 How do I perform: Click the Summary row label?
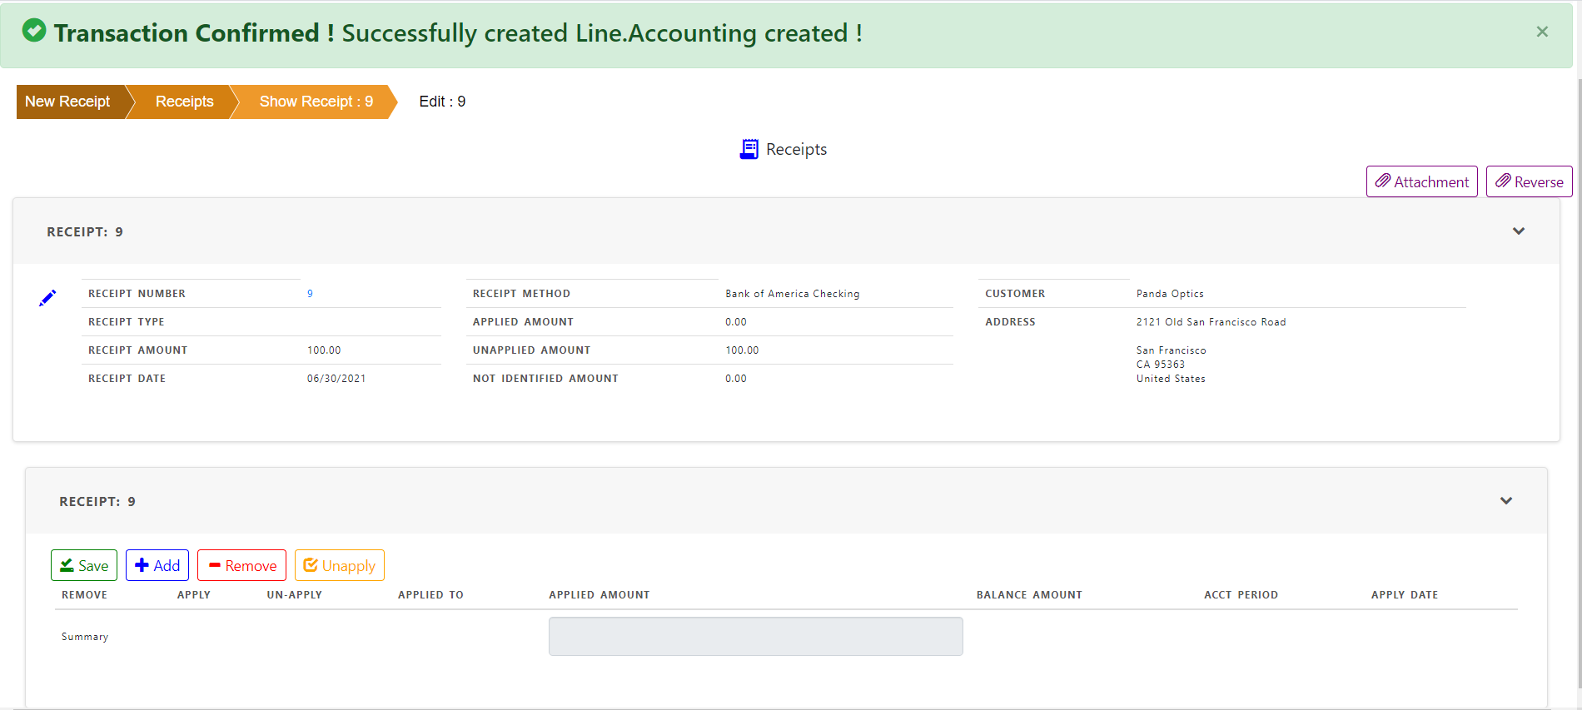tap(85, 637)
